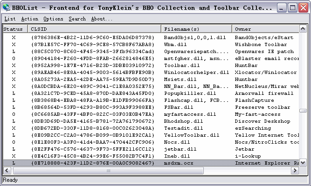Click the My-fast-access owner cell
The width and height of the screenshot is (311, 186).
coord(258,114)
